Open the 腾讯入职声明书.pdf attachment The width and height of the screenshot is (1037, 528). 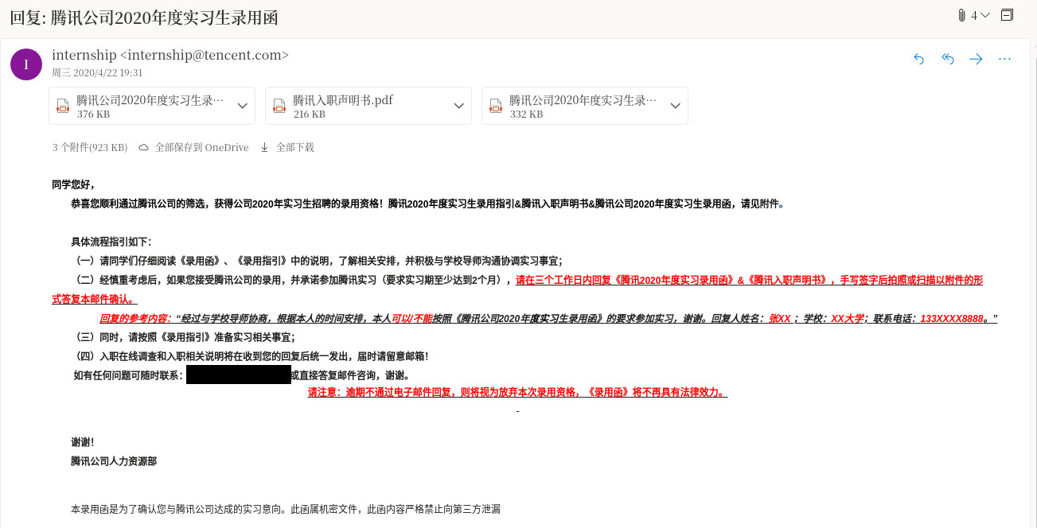343,101
